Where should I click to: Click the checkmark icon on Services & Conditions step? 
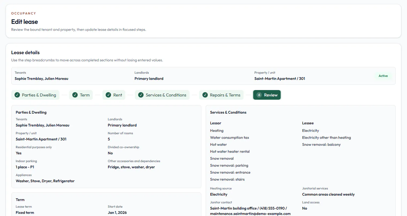[x=141, y=95]
